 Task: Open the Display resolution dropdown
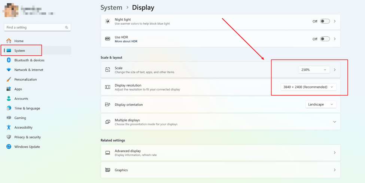308,87
